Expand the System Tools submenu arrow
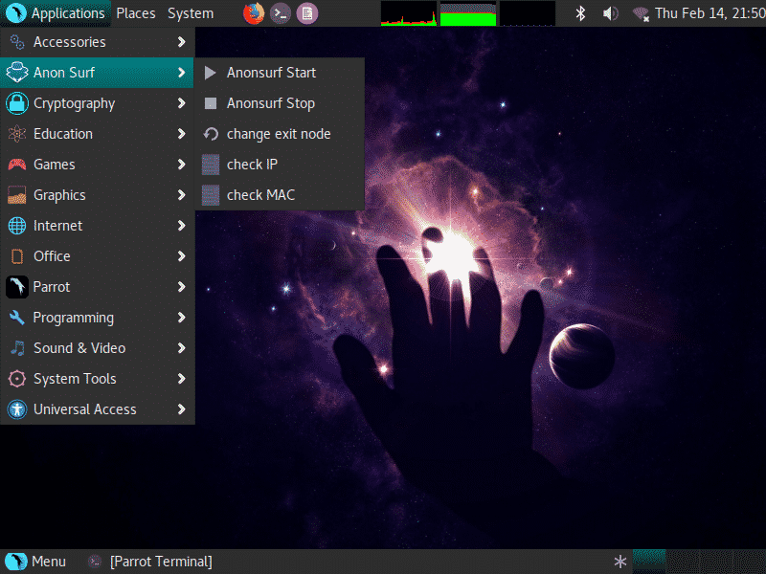 point(181,379)
